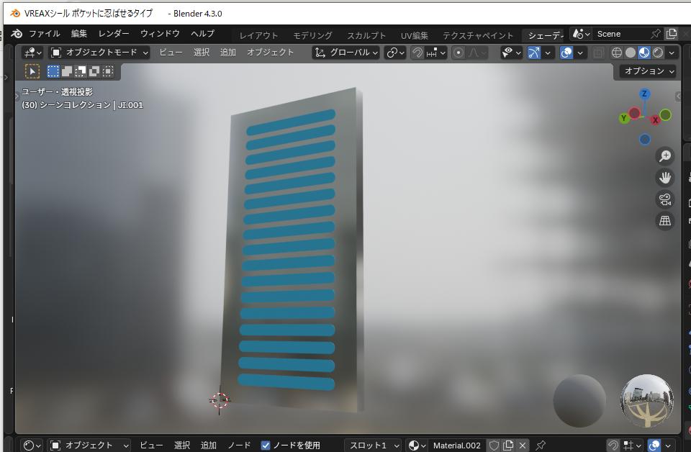
Task: Click the Material.002 name field
Action: coord(456,446)
